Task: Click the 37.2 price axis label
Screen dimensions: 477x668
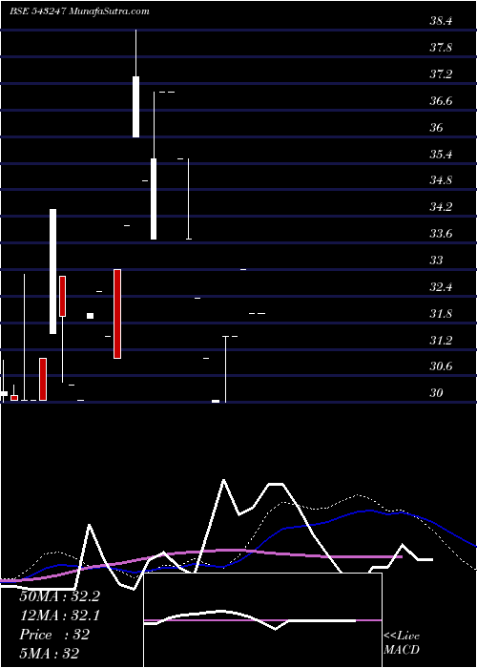Action: click(441, 74)
